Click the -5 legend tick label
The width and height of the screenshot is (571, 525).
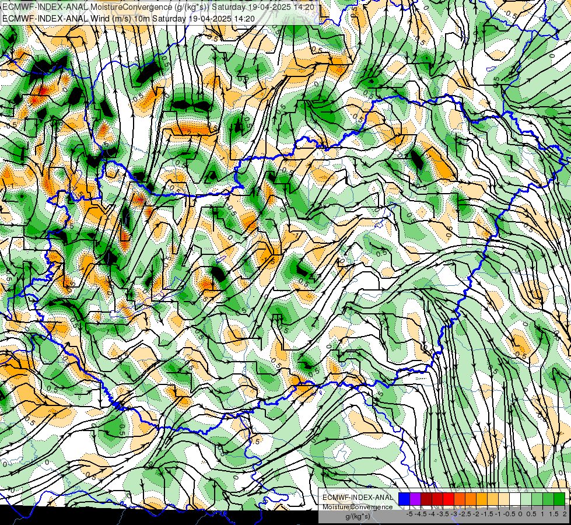(409, 514)
